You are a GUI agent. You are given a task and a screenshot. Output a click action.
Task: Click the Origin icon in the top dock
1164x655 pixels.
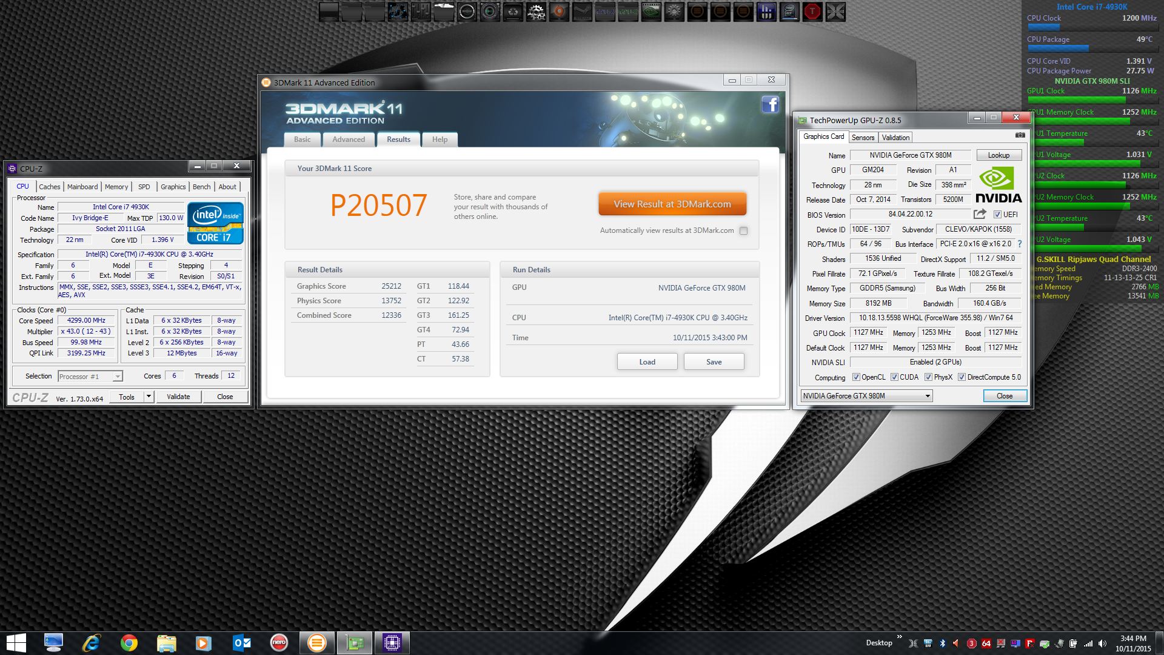559,11
